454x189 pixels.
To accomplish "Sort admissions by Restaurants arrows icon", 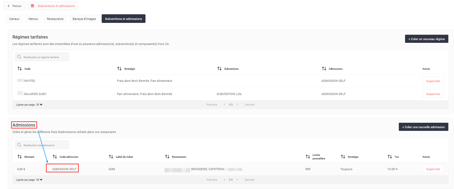I will [x=167, y=157].
